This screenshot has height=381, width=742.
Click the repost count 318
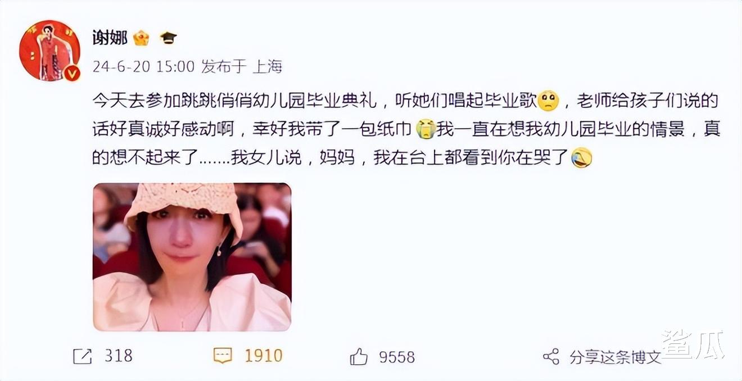click(118, 356)
